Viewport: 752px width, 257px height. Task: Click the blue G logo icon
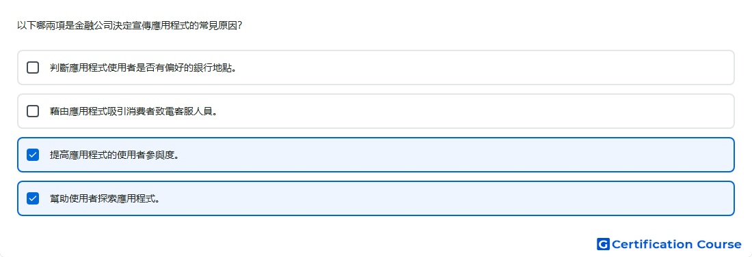point(603,244)
